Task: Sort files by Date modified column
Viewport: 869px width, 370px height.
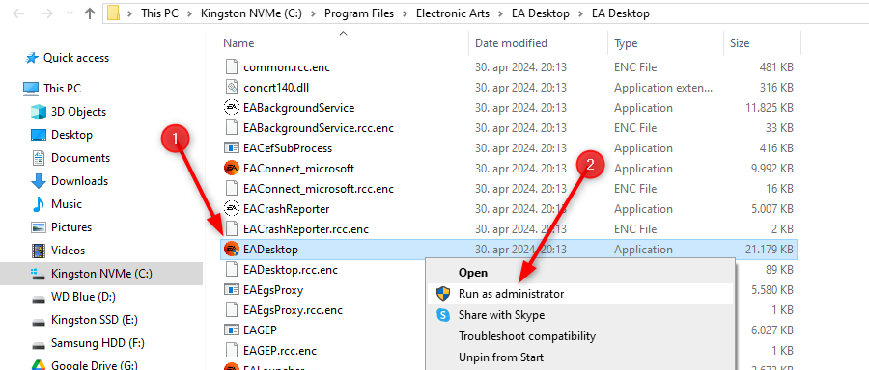Action: click(511, 43)
